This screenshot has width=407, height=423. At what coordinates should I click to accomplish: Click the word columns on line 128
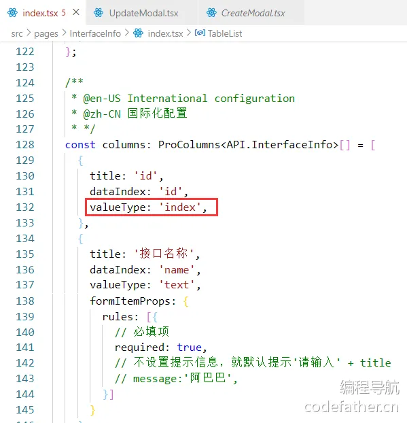tap(124, 145)
